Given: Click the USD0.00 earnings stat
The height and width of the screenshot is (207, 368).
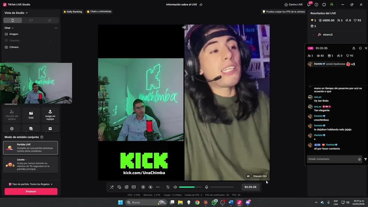Looking at the screenshot, I should [327, 20].
